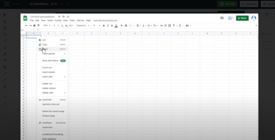Choose Paste from context menu
This screenshot has height=140, width=275.
(x=52, y=49)
